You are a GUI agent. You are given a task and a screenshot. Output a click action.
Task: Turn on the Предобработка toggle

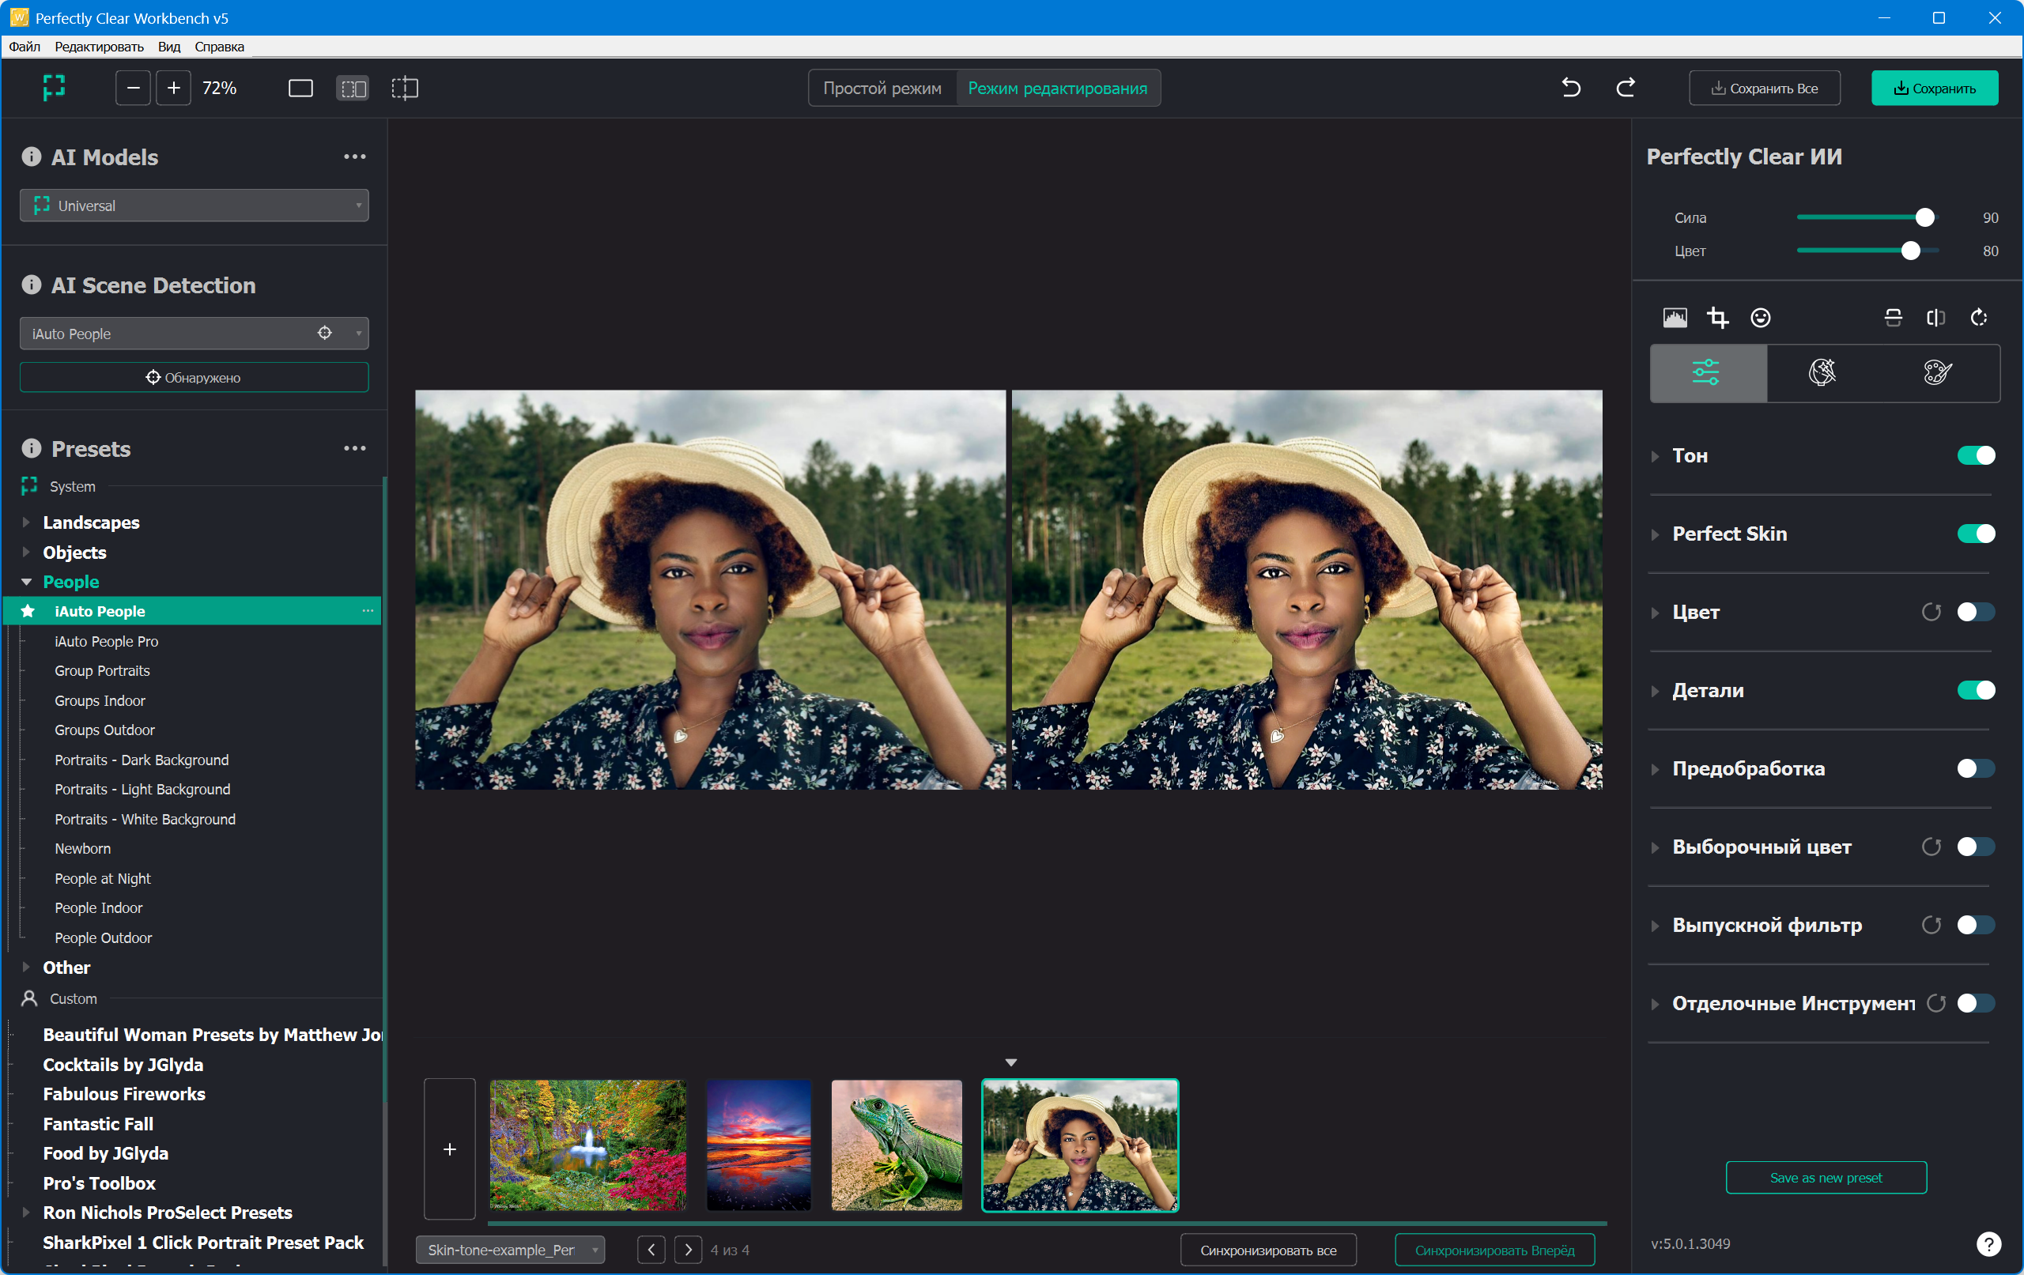(1975, 768)
